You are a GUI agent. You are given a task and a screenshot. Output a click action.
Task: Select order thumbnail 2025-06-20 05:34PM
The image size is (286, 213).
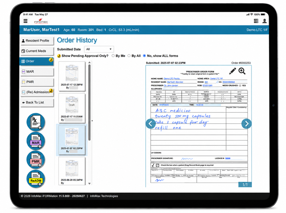pyautogui.click(x=72, y=171)
